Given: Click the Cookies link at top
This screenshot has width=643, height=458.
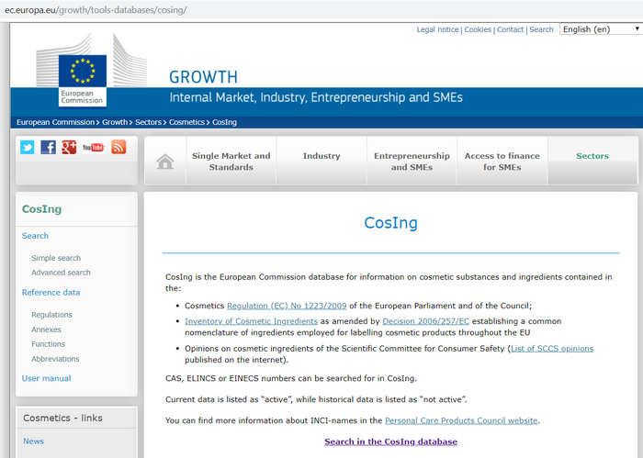Looking at the screenshot, I should click(x=478, y=29).
